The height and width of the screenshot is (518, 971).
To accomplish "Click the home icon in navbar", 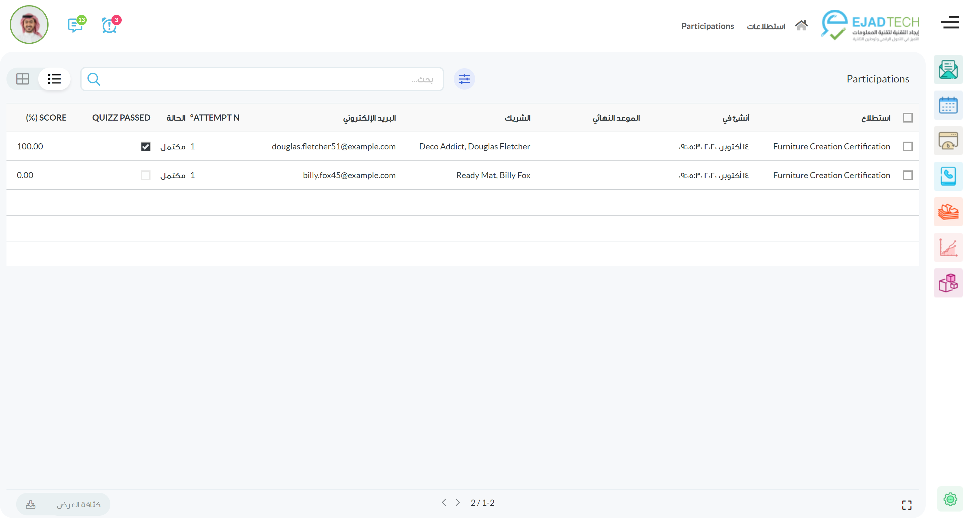I will [801, 26].
